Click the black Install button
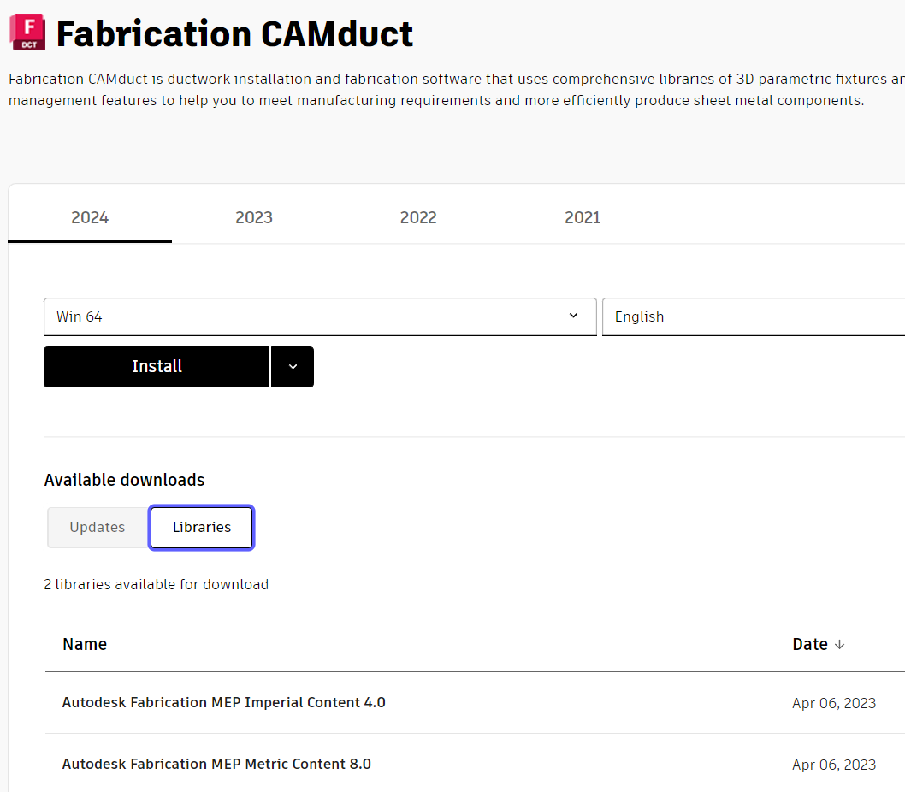This screenshot has height=792, width=905. click(x=157, y=367)
